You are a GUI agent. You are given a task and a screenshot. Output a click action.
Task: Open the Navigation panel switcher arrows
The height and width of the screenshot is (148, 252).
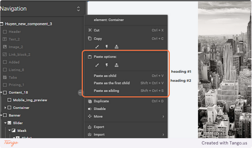[78, 9]
